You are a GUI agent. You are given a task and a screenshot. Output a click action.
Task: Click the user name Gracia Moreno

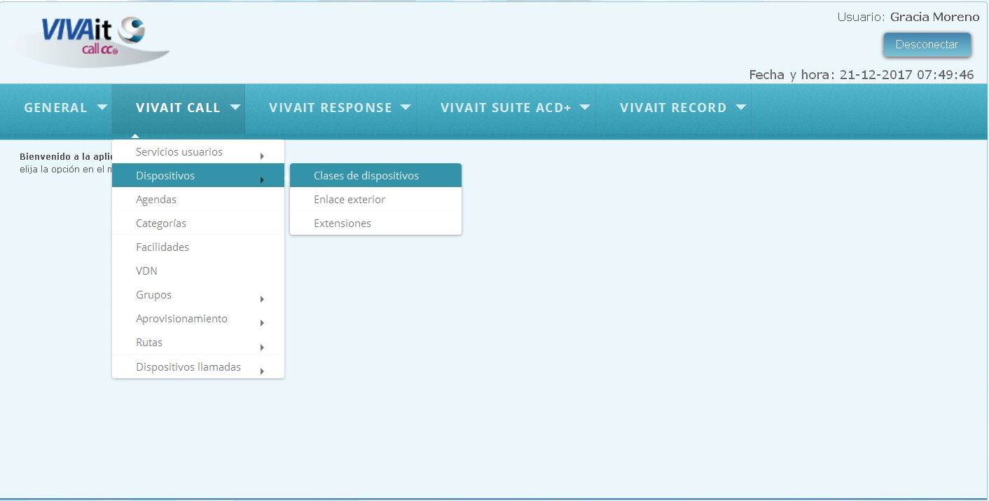pos(934,17)
